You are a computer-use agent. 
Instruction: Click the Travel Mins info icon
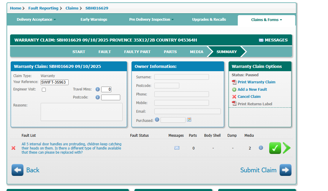97,90
